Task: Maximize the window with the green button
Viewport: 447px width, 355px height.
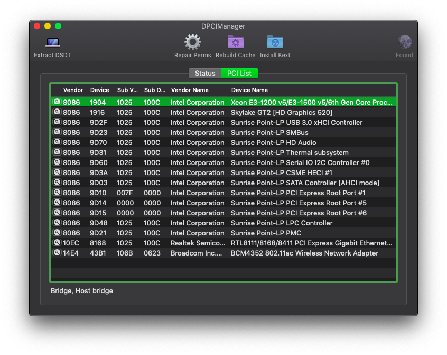Action: tap(58, 26)
